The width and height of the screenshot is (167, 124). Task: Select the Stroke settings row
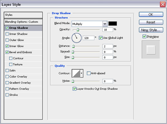23,95
